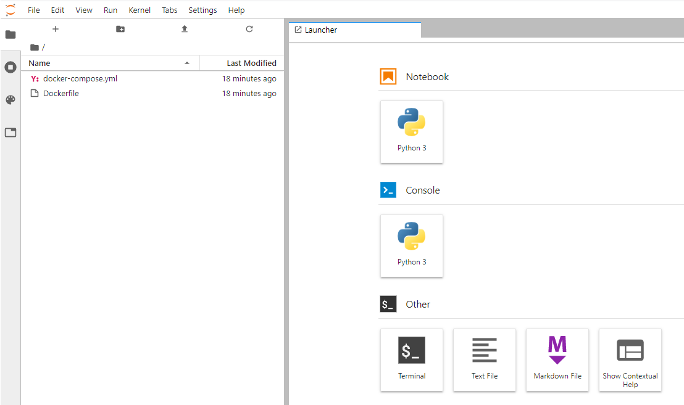Open the Tabs menu
The image size is (684, 405).
pos(170,10)
